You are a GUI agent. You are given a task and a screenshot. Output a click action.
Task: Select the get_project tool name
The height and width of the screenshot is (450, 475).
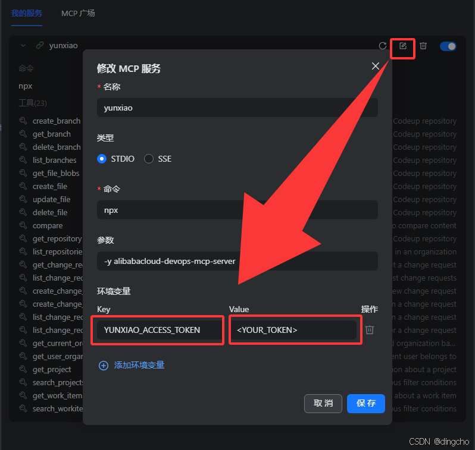click(x=52, y=370)
